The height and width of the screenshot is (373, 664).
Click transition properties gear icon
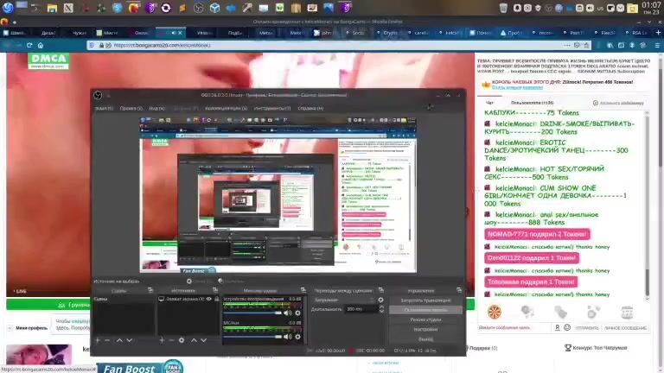(x=381, y=300)
